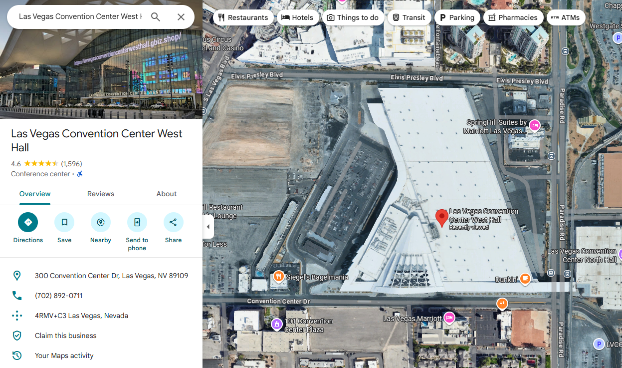
Task: Click the search magnifier icon
Action: click(x=155, y=16)
